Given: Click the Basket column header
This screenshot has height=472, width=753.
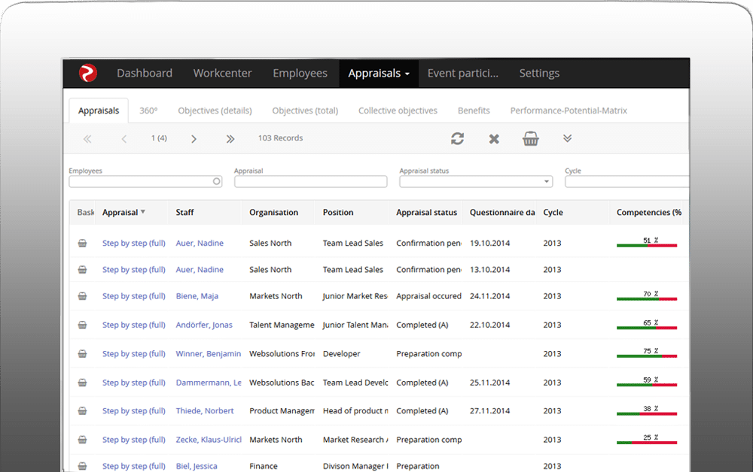Looking at the screenshot, I should (86, 212).
